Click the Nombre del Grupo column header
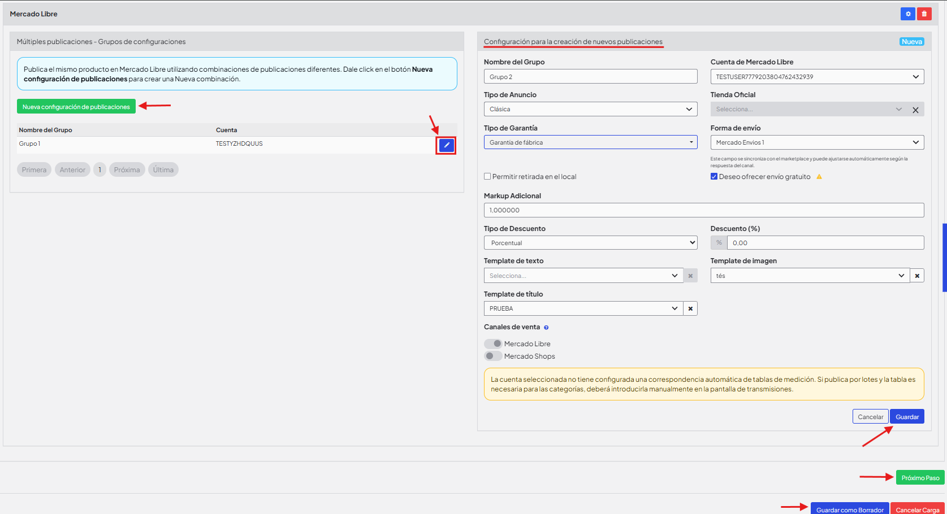The image size is (947, 514). (x=45, y=130)
